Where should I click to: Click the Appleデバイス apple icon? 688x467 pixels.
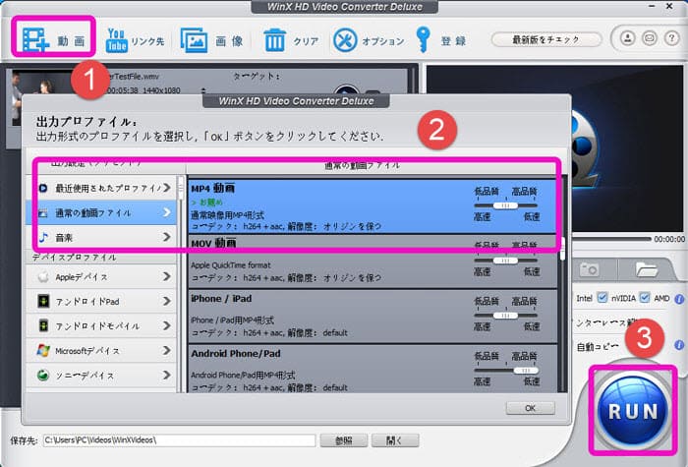(x=43, y=276)
